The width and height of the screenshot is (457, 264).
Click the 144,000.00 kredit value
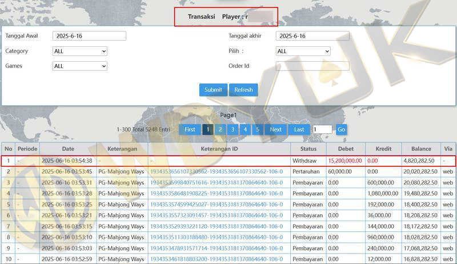[380, 226]
